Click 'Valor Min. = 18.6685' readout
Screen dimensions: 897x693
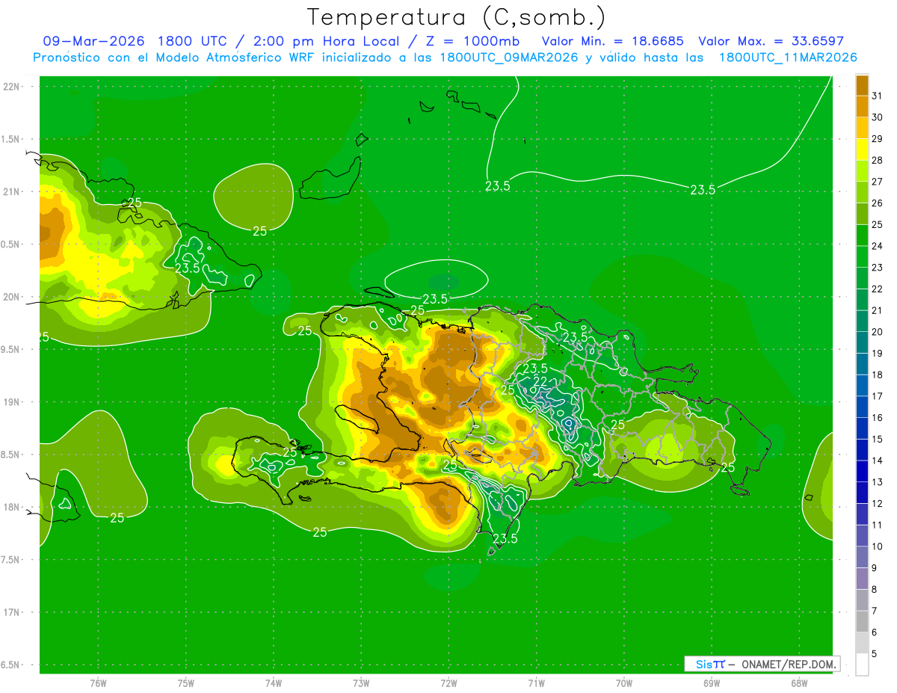point(612,41)
